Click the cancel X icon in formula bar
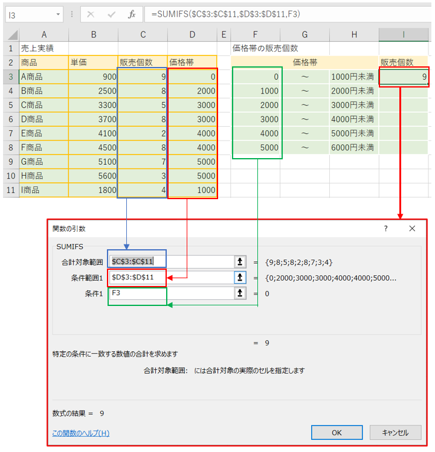The width and height of the screenshot is (435, 452). pos(91,14)
